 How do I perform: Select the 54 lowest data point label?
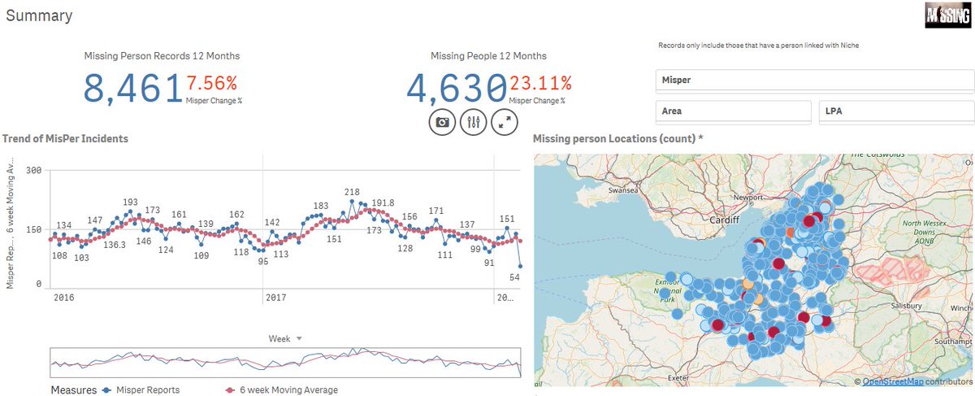(x=514, y=277)
